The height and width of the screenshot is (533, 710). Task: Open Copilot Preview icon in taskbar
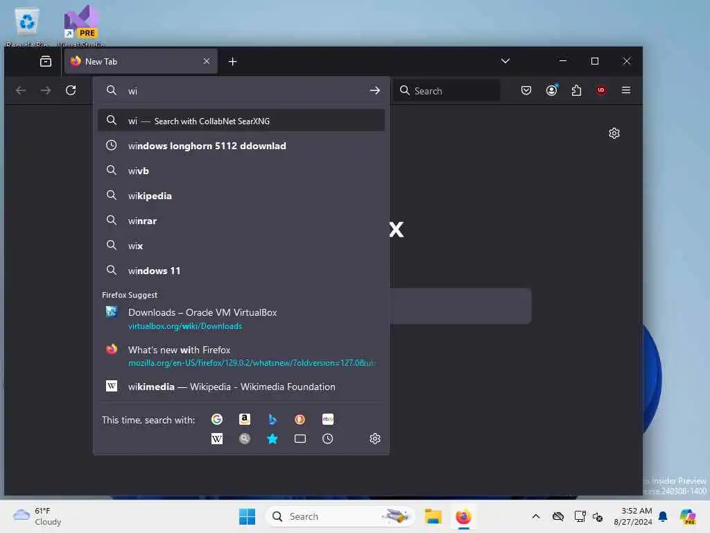click(x=688, y=516)
